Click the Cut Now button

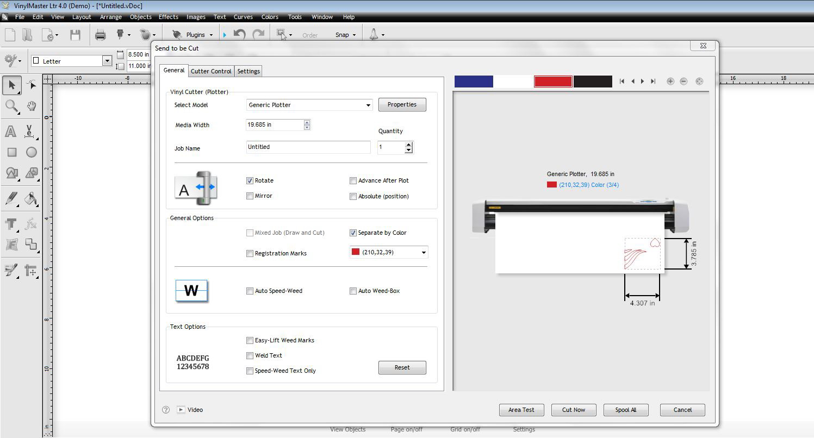pyautogui.click(x=574, y=410)
